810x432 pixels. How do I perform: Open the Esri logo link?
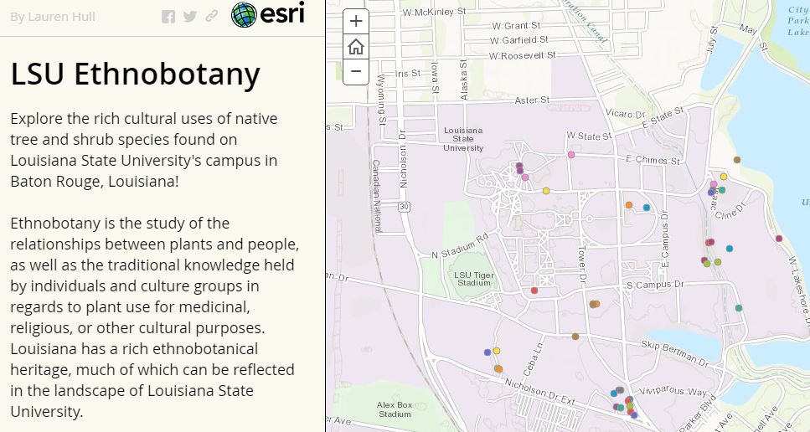pos(267,14)
